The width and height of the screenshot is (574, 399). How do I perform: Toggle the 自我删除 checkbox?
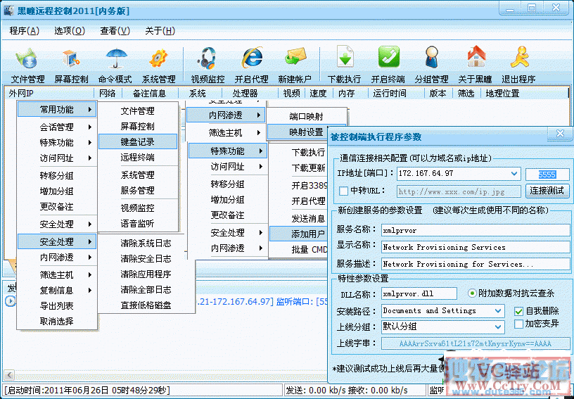tap(518, 311)
